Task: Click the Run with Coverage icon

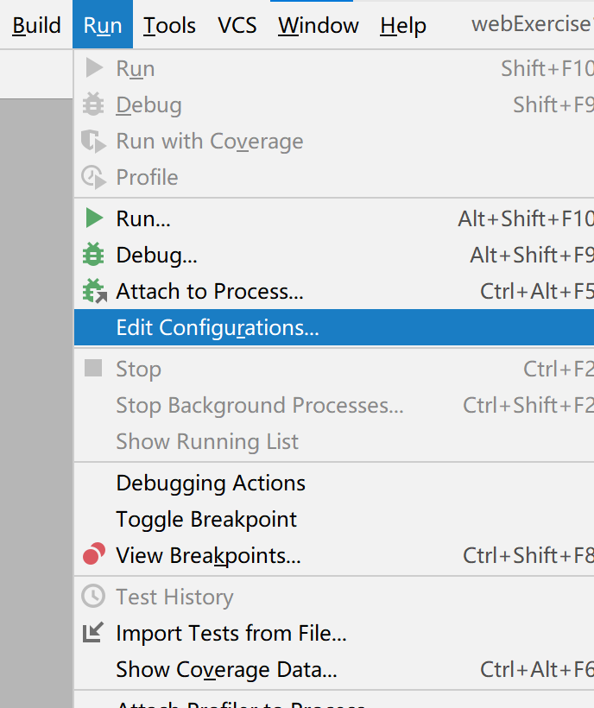Action: [93, 142]
